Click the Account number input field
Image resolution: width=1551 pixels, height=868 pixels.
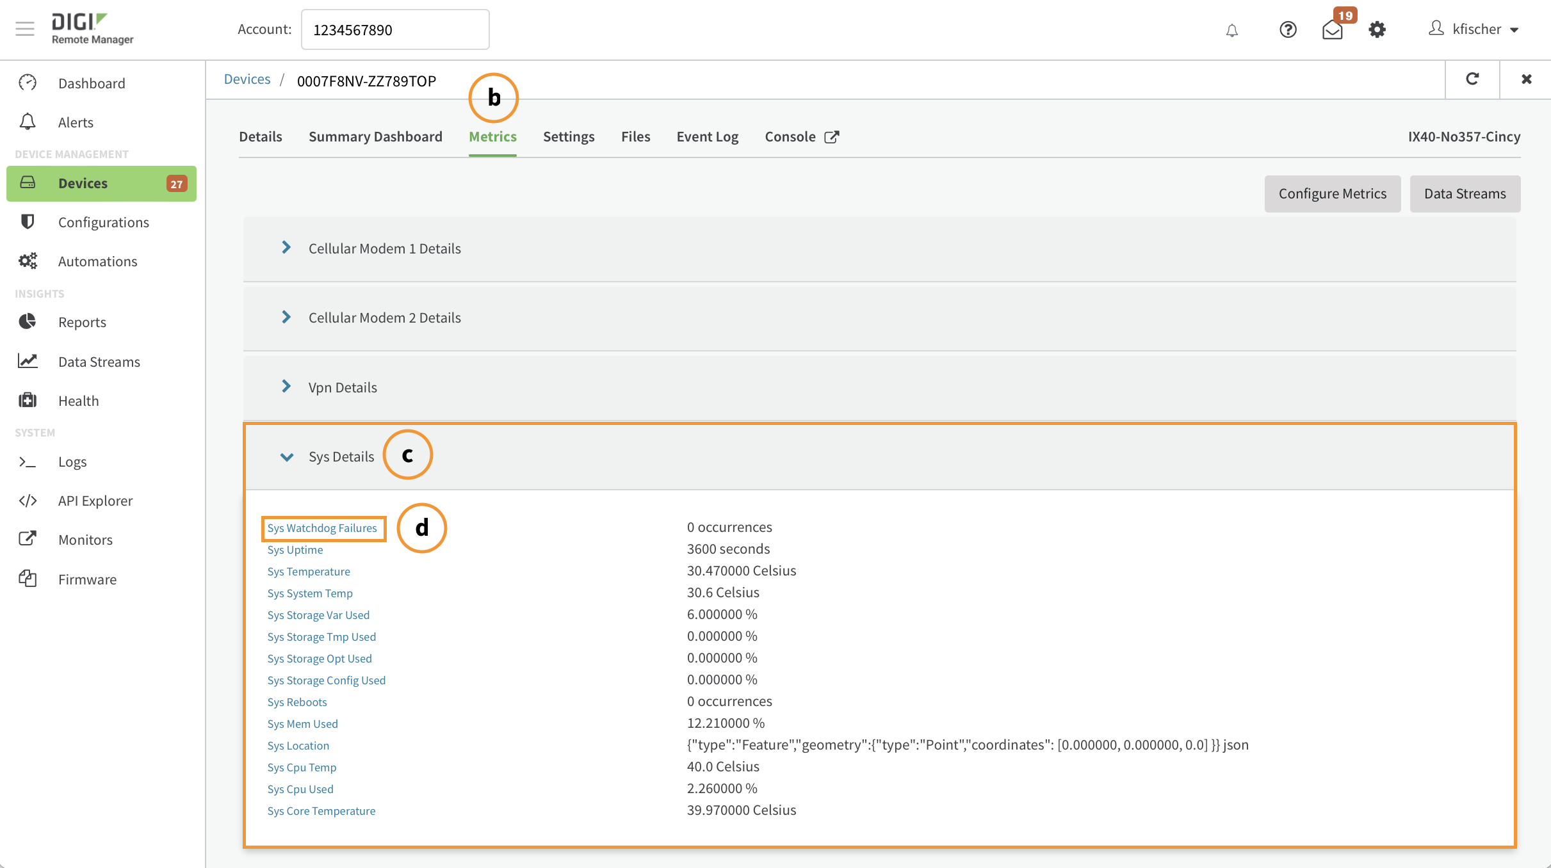pos(395,29)
